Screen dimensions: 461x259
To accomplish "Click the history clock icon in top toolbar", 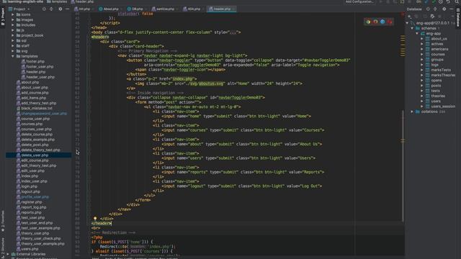I will [x=441, y=1].
